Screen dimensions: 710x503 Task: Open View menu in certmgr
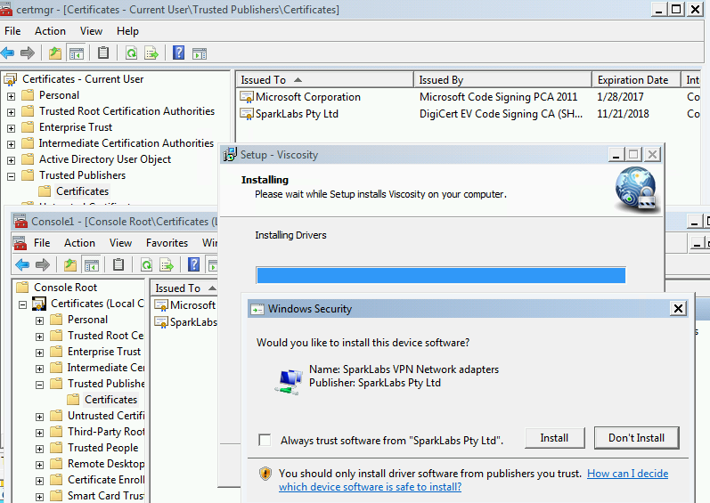pos(91,31)
